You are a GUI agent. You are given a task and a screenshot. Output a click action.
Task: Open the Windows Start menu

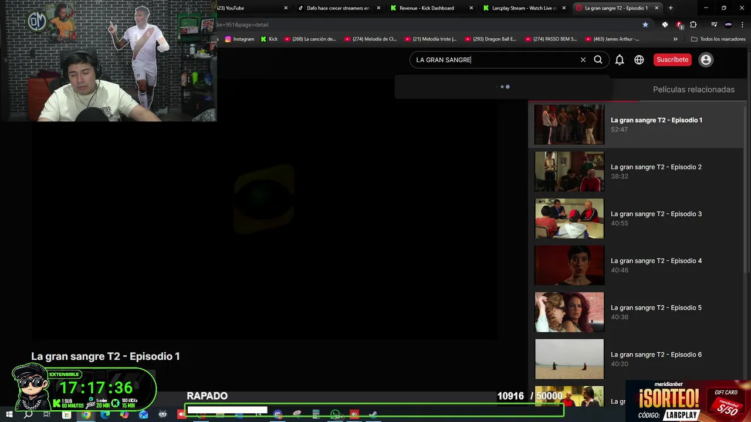[x=9, y=414]
